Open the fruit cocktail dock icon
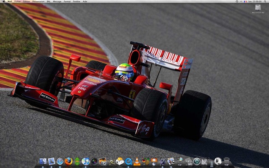 [145, 161]
